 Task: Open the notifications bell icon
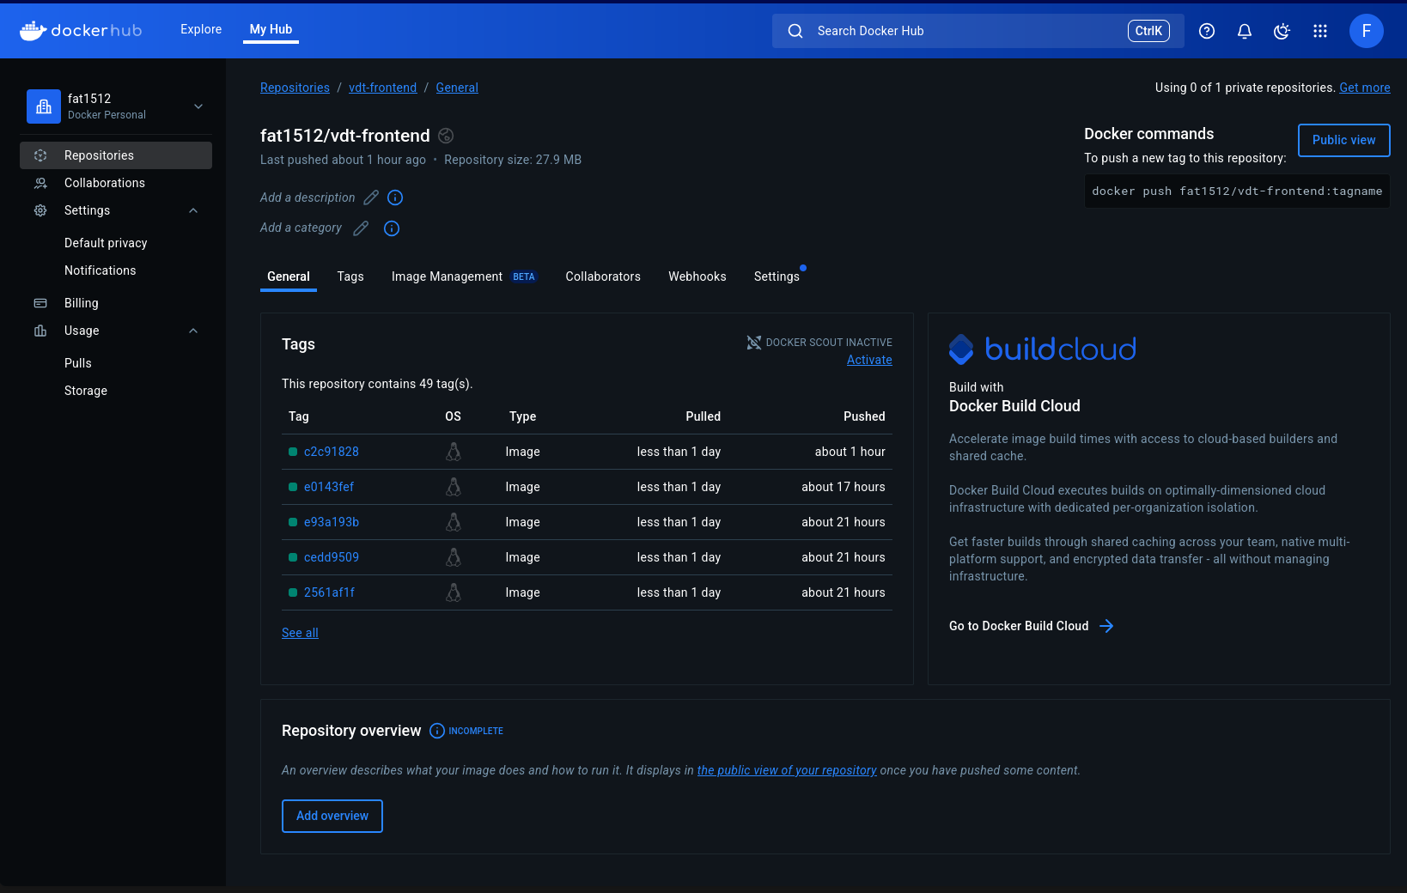coord(1245,31)
